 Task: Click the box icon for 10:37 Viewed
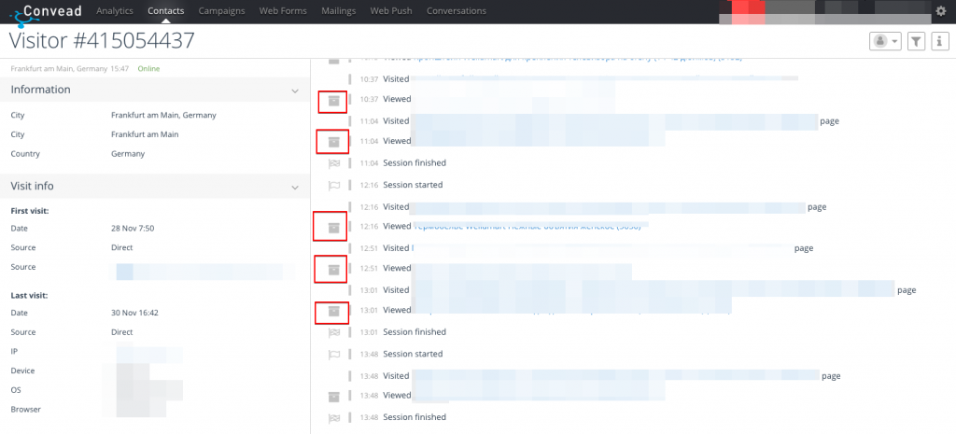333,101
